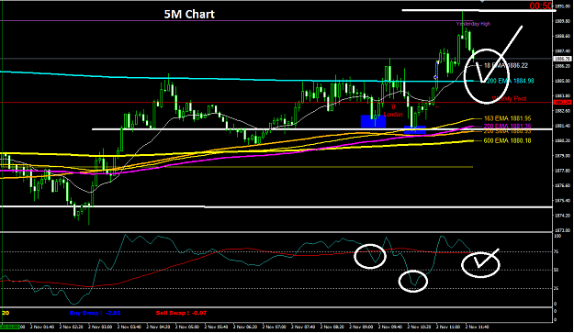Select the orange 200 SMA label

[507, 131]
